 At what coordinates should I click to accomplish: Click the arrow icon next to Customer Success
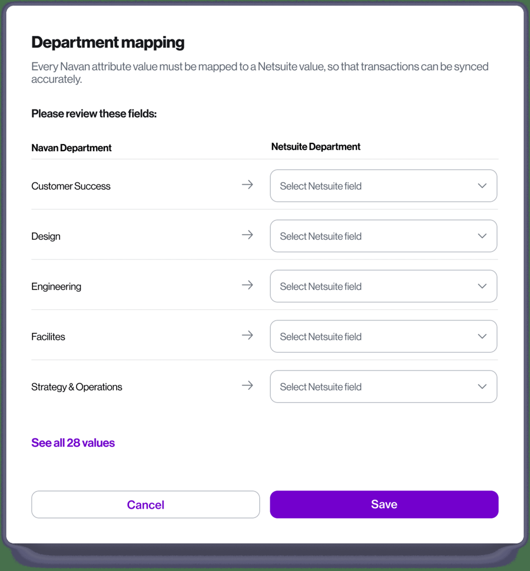point(247,185)
